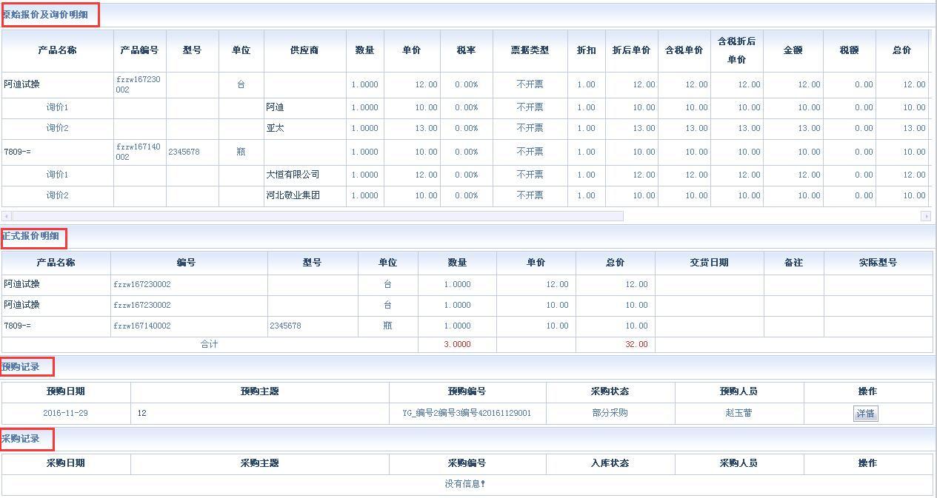The width and height of the screenshot is (937, 498).
Task: Click the 详情 button in 预购记录 row
Action: [x=867, y=414]
